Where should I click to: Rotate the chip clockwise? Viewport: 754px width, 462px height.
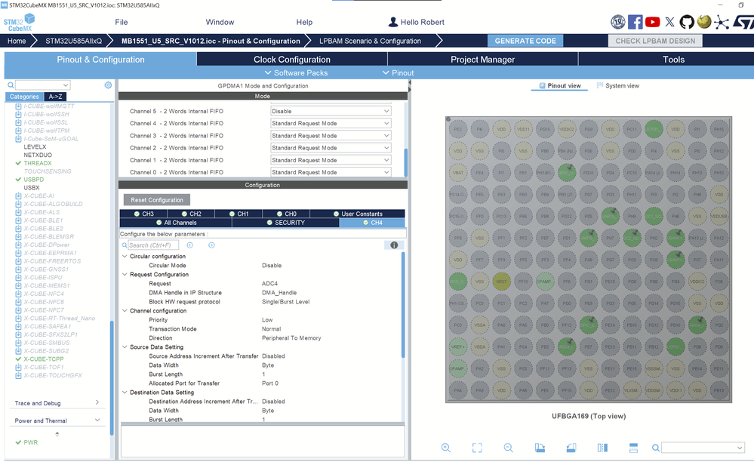click(x=540, y=448)
